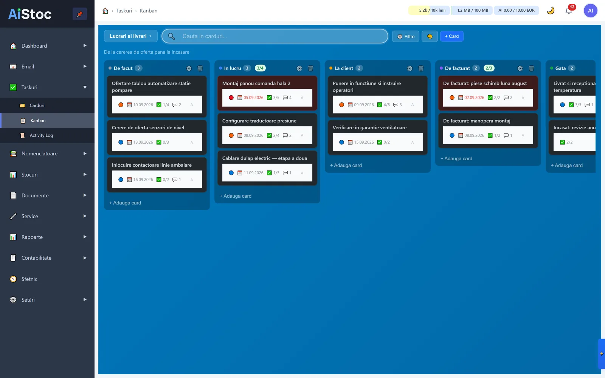
Task: Open Carduri submenu item
Action: pos(47,105)
